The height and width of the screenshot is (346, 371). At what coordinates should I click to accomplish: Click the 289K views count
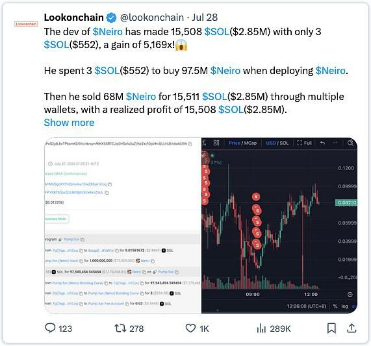point(280,328)
